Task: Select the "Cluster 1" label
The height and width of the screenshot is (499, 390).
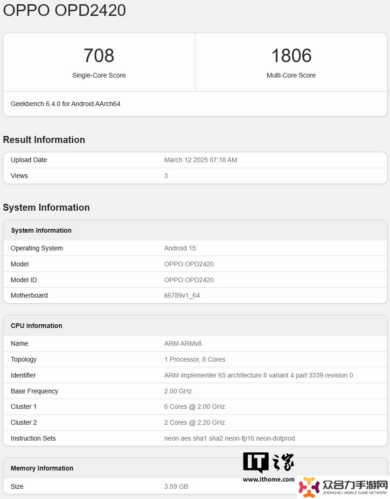Action: click(x=24, y=406)
